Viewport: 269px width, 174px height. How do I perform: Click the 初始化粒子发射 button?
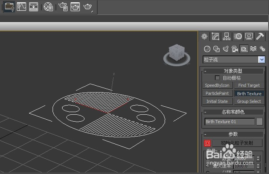point(237,143)
